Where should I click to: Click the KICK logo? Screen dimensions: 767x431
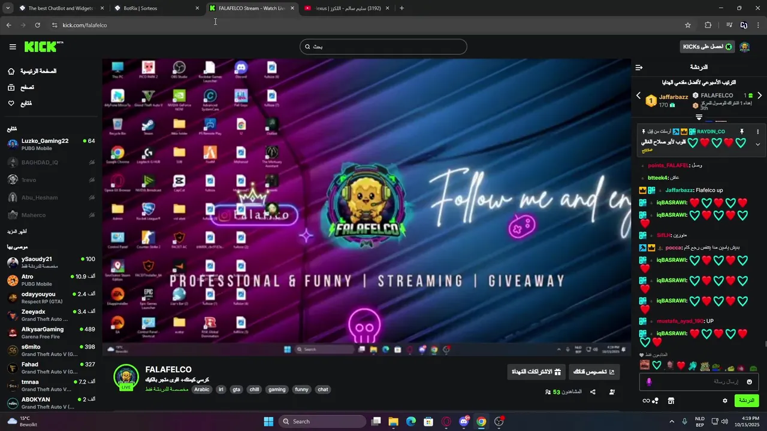[44, 47]
